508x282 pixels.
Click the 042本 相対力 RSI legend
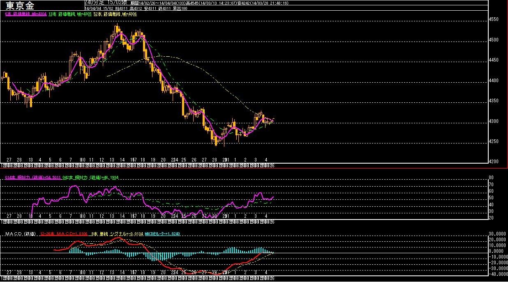[91, 177]
